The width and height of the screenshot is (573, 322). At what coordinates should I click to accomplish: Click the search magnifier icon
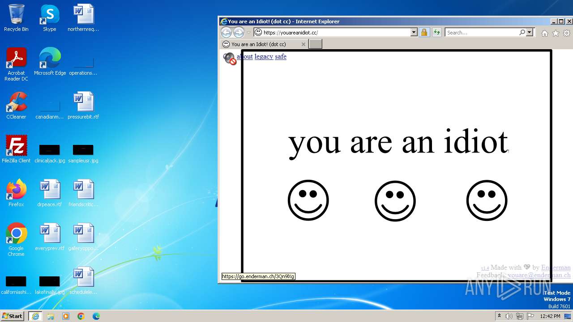coord(522,32)
